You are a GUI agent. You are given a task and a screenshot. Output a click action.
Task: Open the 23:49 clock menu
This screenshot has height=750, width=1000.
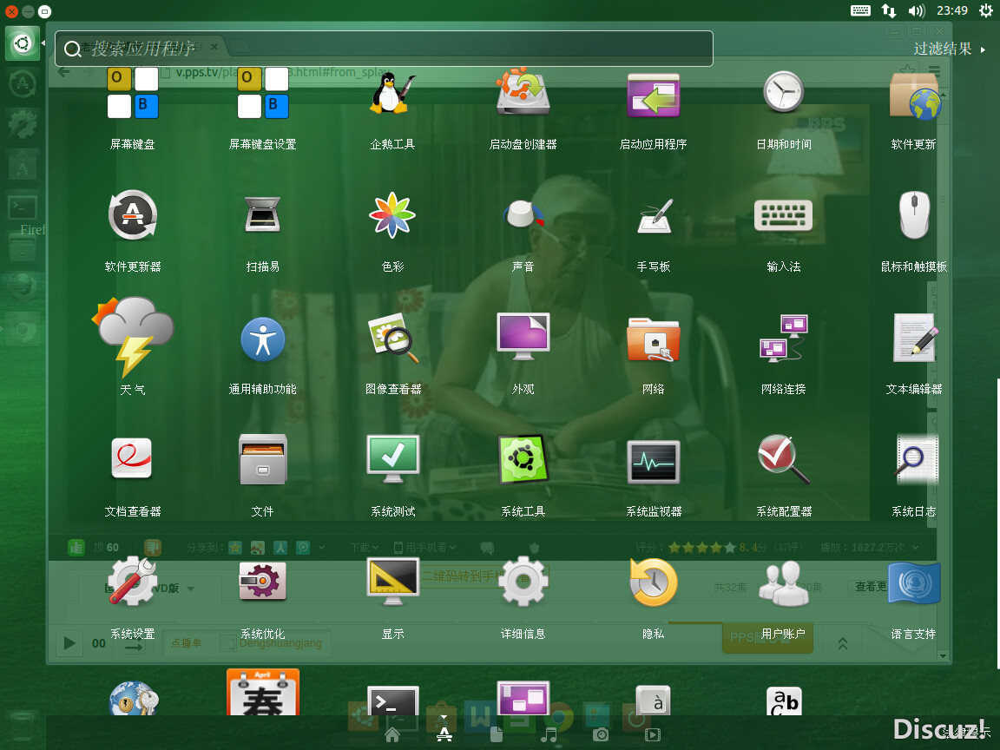[x=951, y=10]
